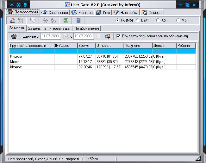Select the За месяц sub-tab
The width and height of the screenshot is (206, 163).
pyautogui.click(x=16, y=28)
